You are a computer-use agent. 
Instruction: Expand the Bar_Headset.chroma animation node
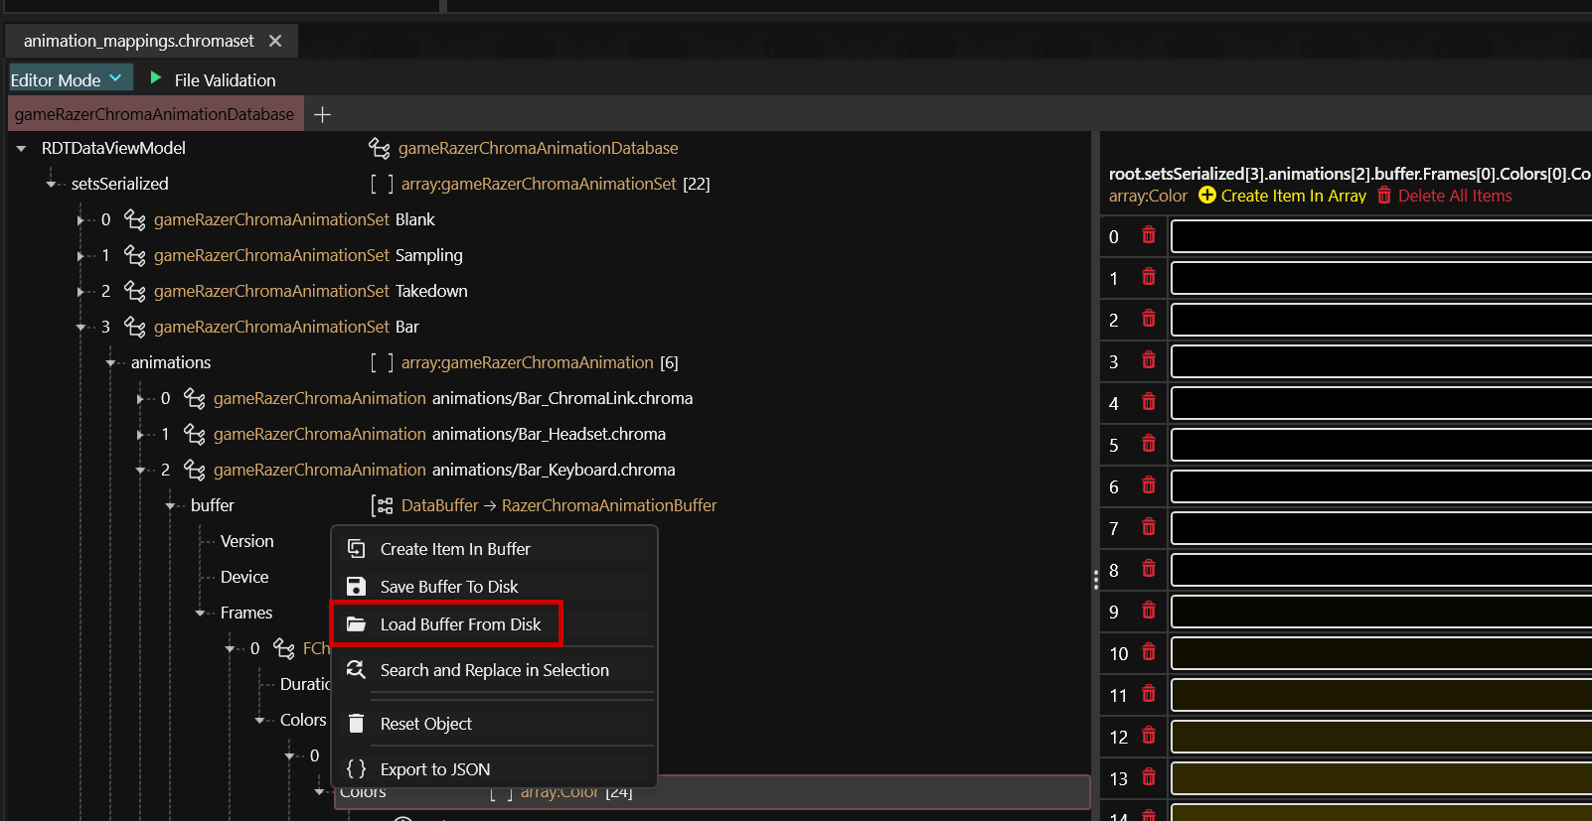pyautogui.click(x=140, y=435)
